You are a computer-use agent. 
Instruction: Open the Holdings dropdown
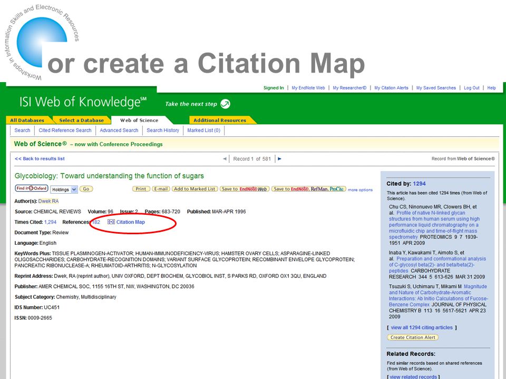click(64, 189)
